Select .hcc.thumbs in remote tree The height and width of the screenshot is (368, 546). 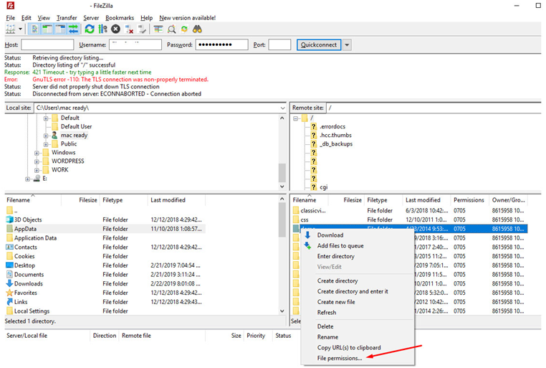[335, 135]
